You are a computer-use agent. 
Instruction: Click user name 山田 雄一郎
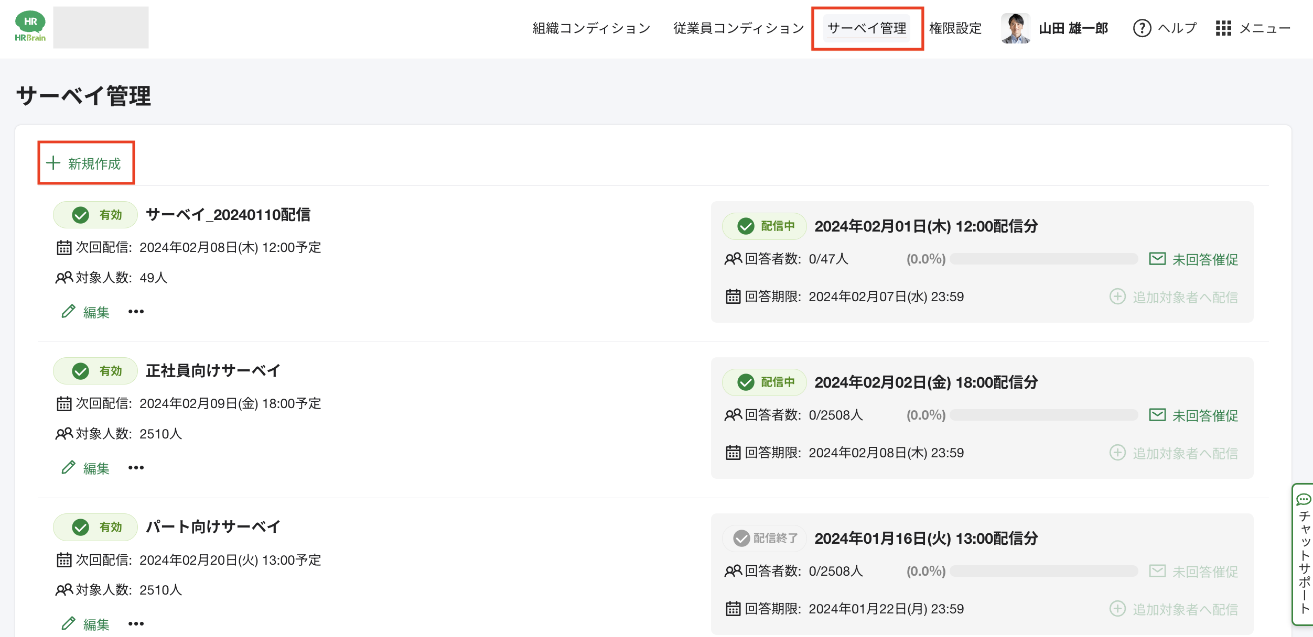tap(1073, 28)
